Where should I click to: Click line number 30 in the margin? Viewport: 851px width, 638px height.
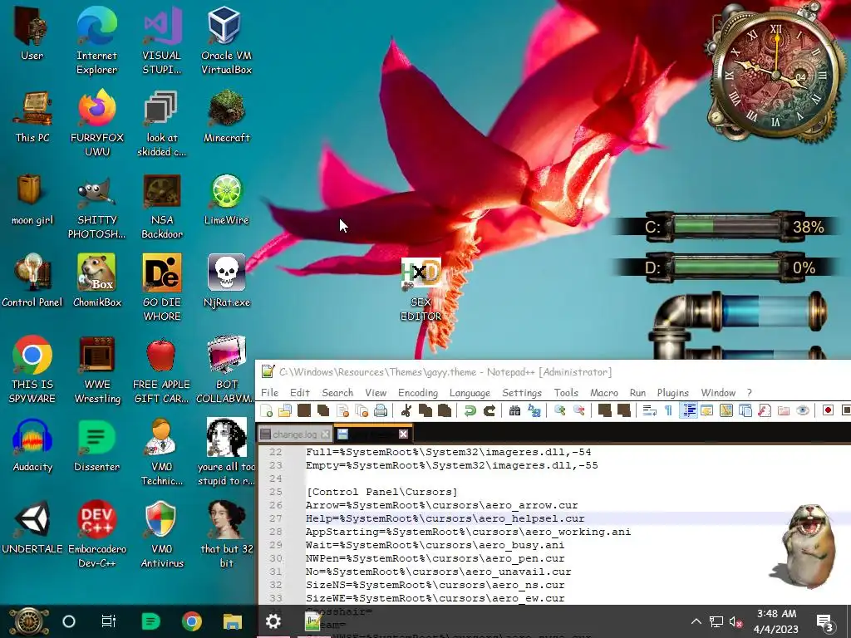coord(276,558)
